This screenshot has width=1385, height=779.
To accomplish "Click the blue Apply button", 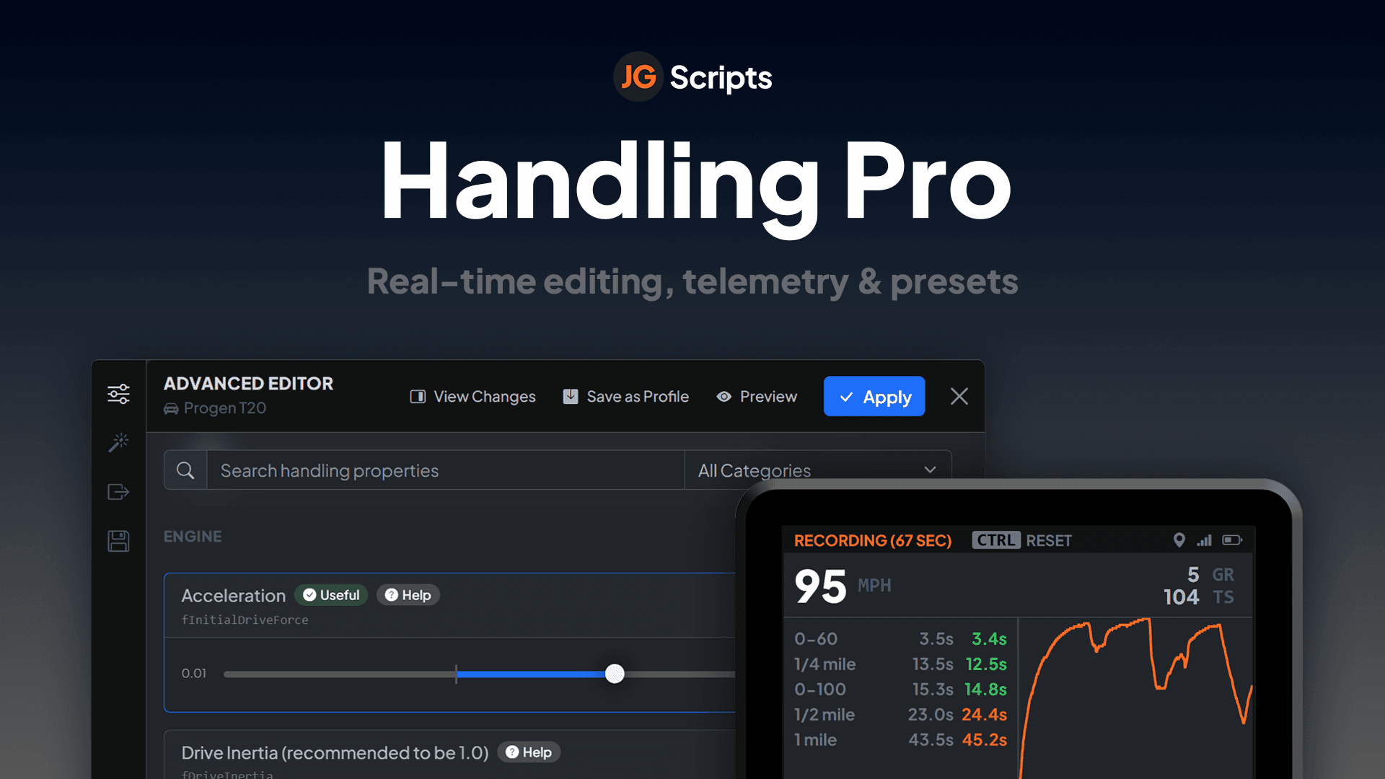I will 875,396.
